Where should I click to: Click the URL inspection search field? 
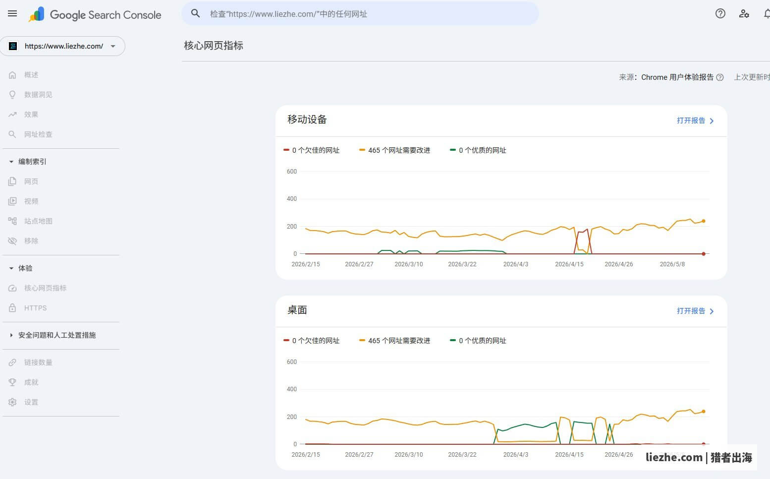(x=360, y=14)
